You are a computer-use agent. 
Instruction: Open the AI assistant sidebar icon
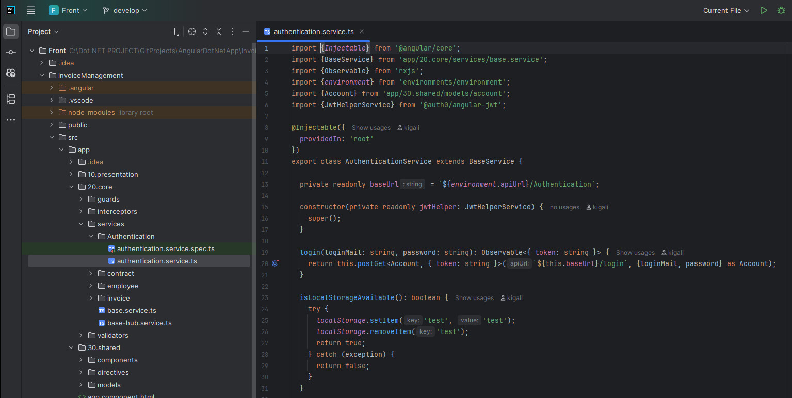click(10, 73)
